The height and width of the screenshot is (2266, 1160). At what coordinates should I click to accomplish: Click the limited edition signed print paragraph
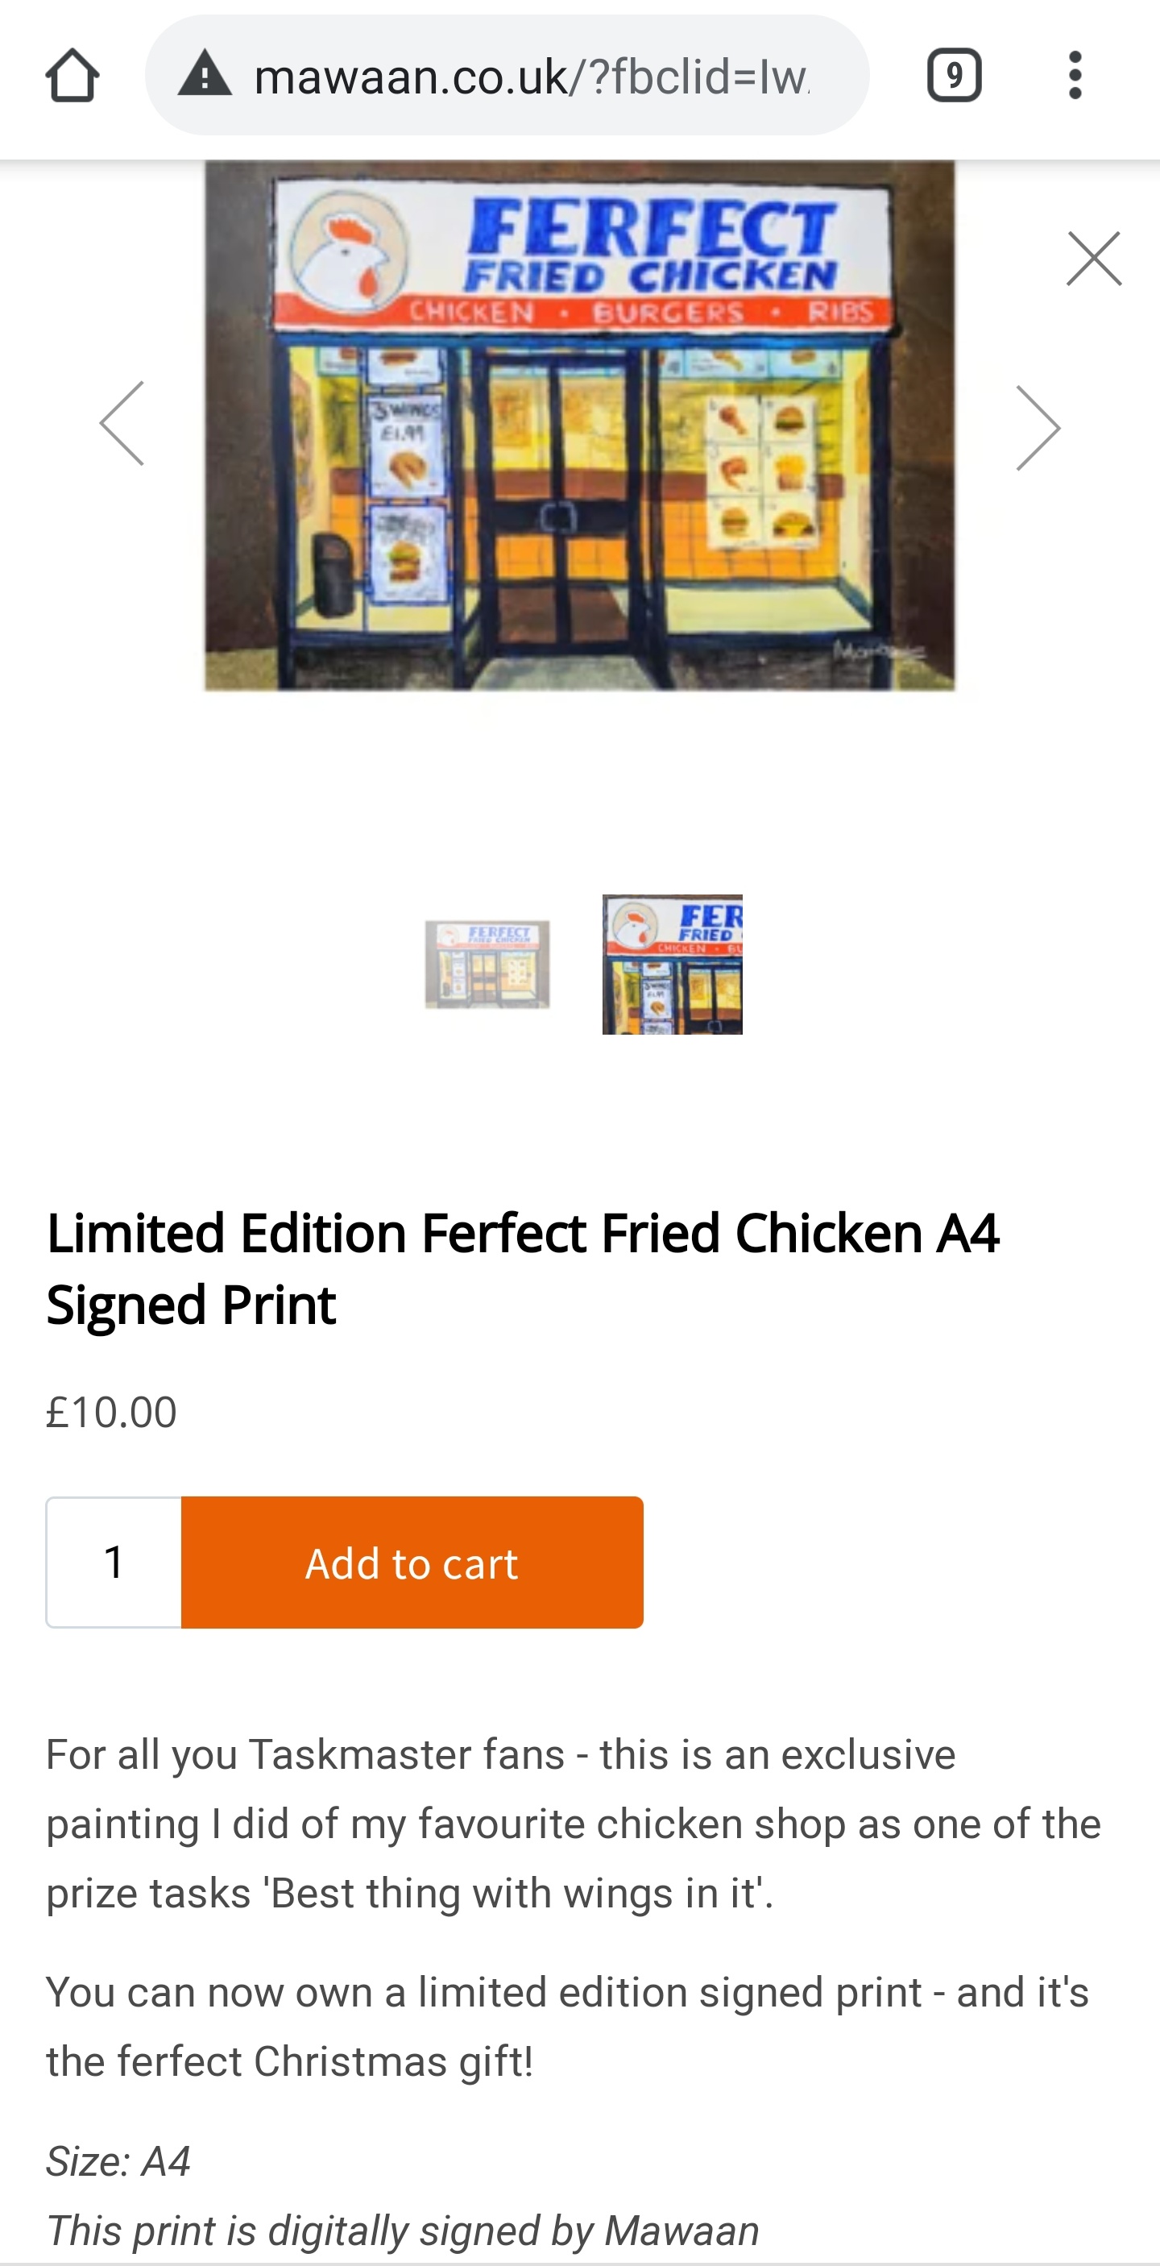pyautogui.click(x=567, y=2027)
